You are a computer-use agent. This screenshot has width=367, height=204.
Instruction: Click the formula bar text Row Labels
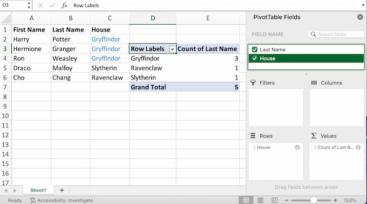tap(86, 6)
